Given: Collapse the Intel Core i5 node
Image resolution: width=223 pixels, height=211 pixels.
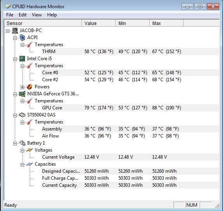Looking at the screenshot, I should (15, 59).
